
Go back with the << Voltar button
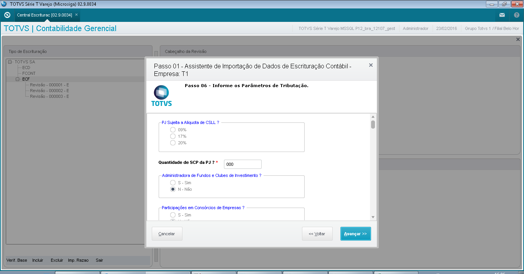(317, 234)
